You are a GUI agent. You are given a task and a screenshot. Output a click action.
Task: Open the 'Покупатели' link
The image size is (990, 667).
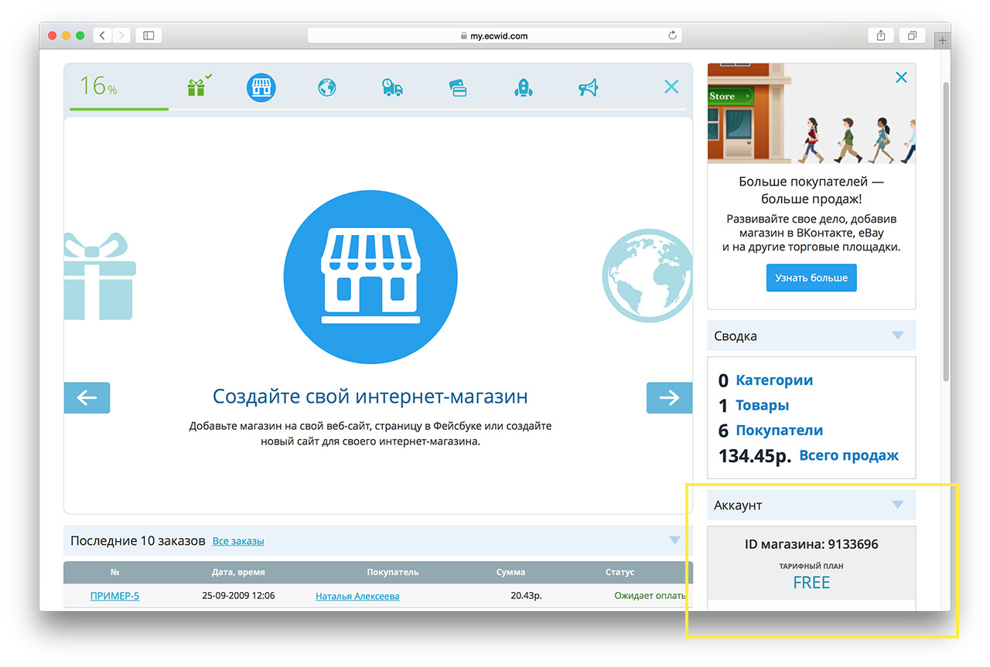tap(780, 430)
